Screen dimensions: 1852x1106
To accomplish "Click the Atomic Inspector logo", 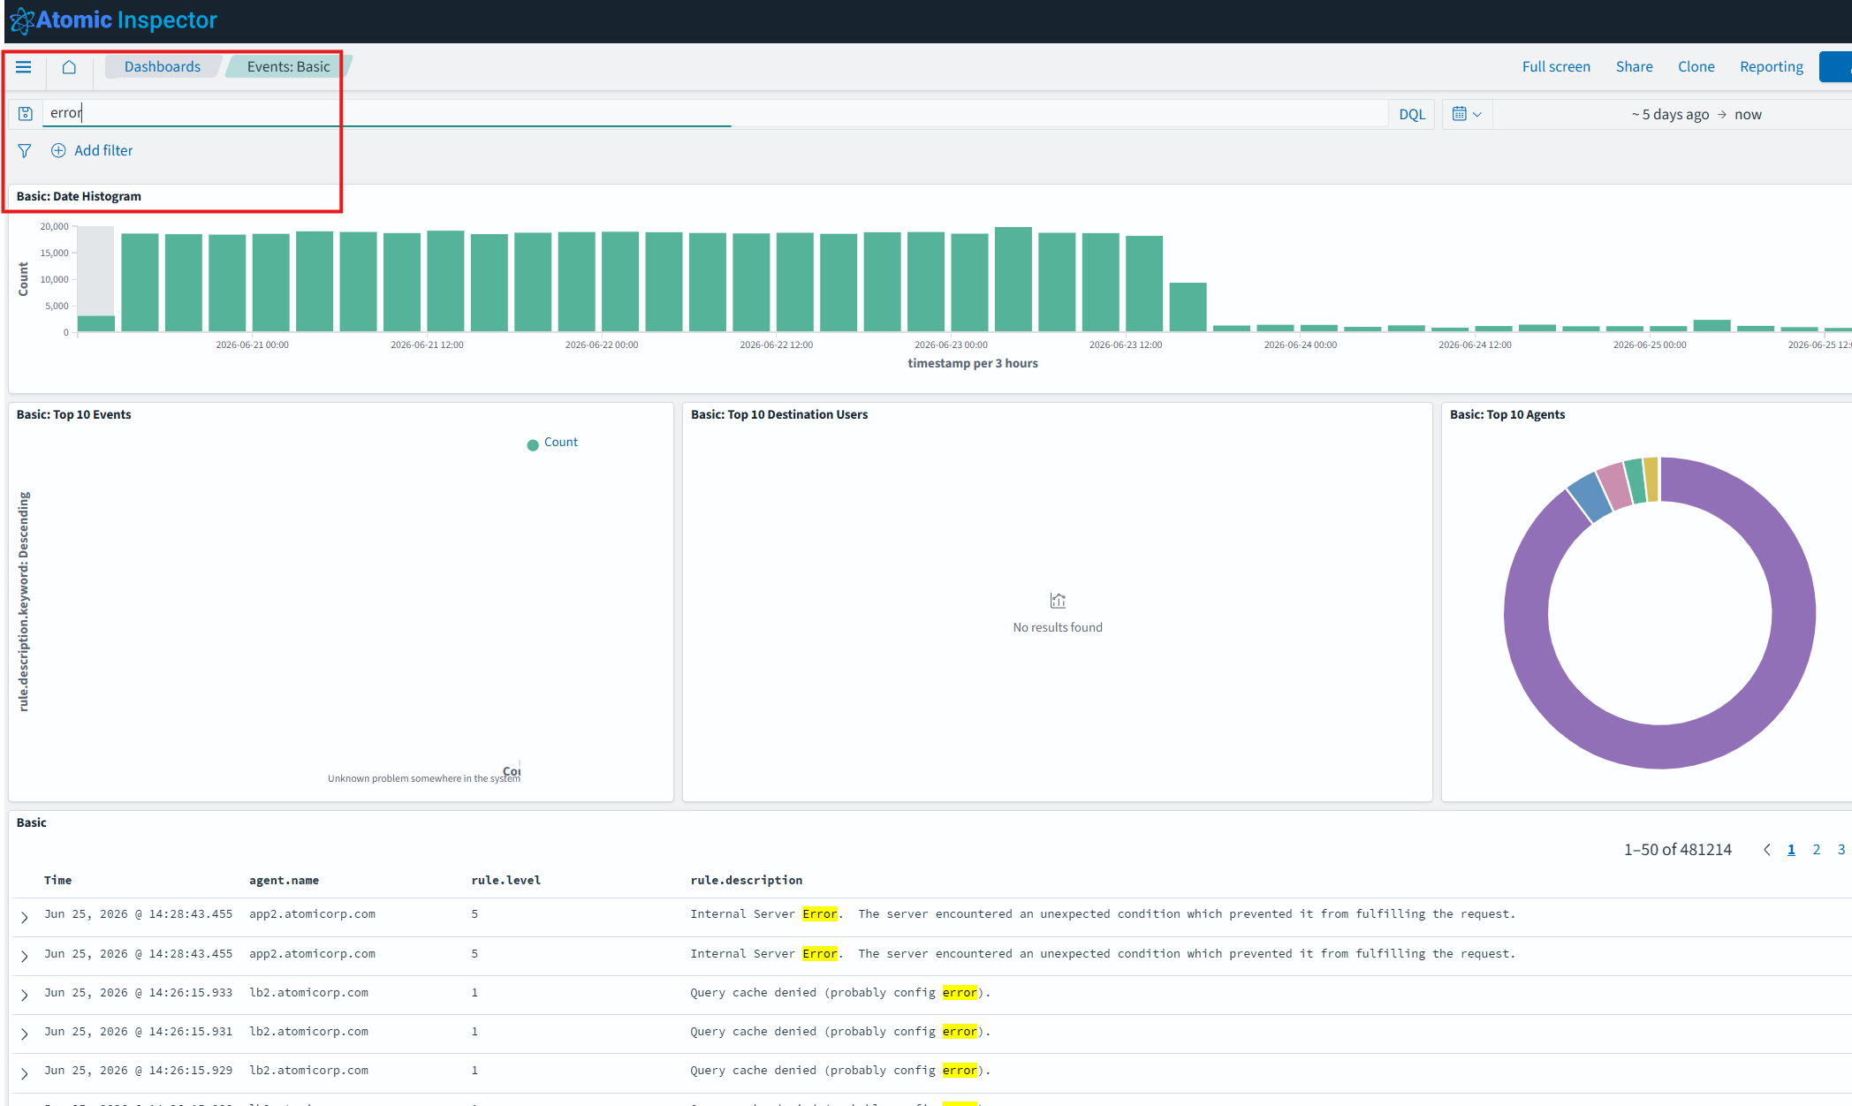I will [113, 20].
